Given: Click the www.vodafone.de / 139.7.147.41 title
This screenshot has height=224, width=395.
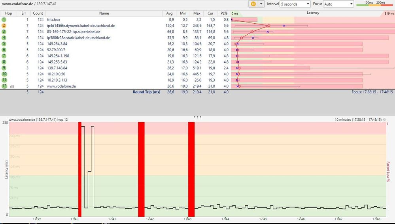Looking at the screenshot, I should pyautogui.click(x=29, y=4).
